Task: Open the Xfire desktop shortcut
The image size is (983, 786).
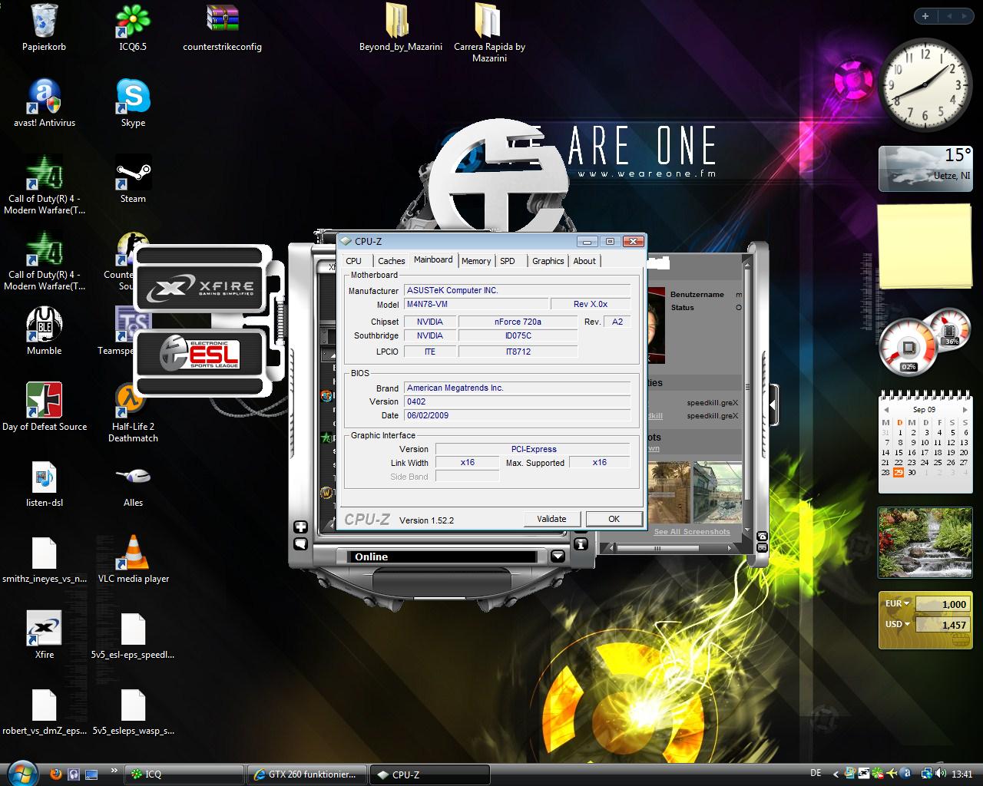Action: tap(44, 629)
